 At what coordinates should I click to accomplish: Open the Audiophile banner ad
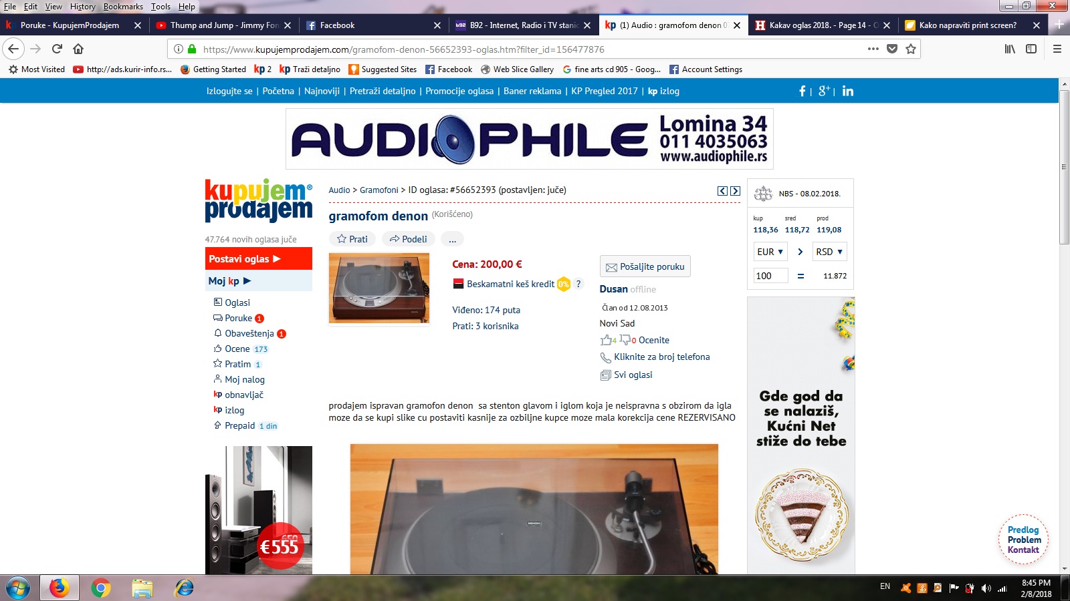pos(529,139)
